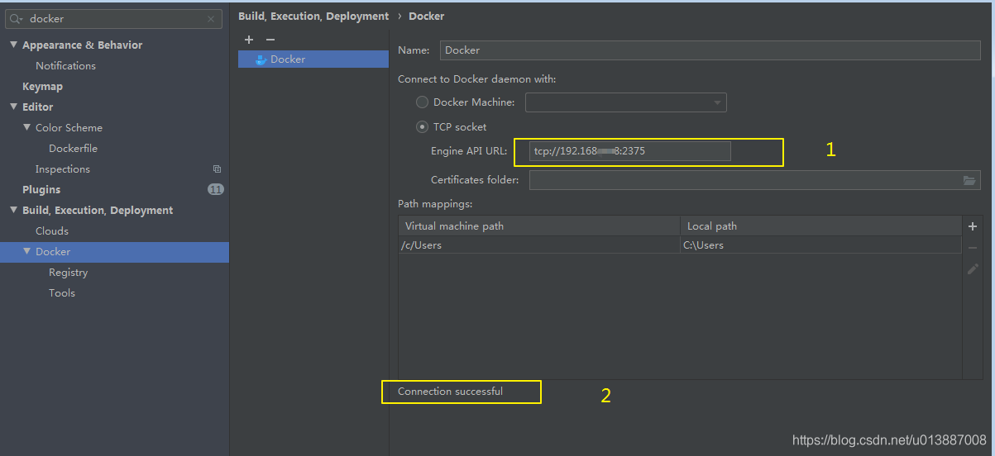
Task: Collapse Build, Execution, Deployment section
Action: tap(14, 210)
